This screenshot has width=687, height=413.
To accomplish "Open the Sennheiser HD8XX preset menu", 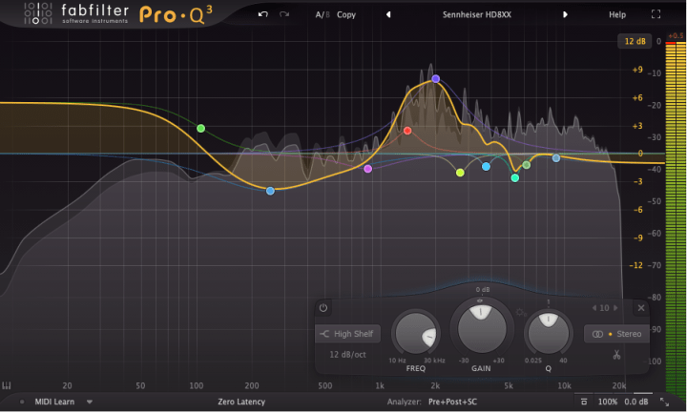I will [477, 15].
